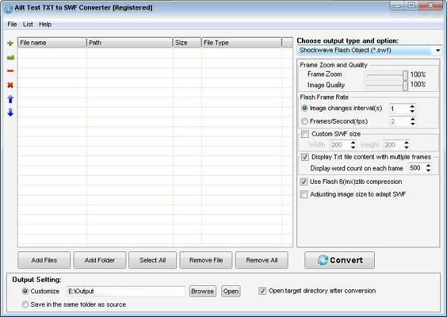Viewport: 447px width, 317px height.
Task: Increase the SWF Width value
Action: [353, 143]
